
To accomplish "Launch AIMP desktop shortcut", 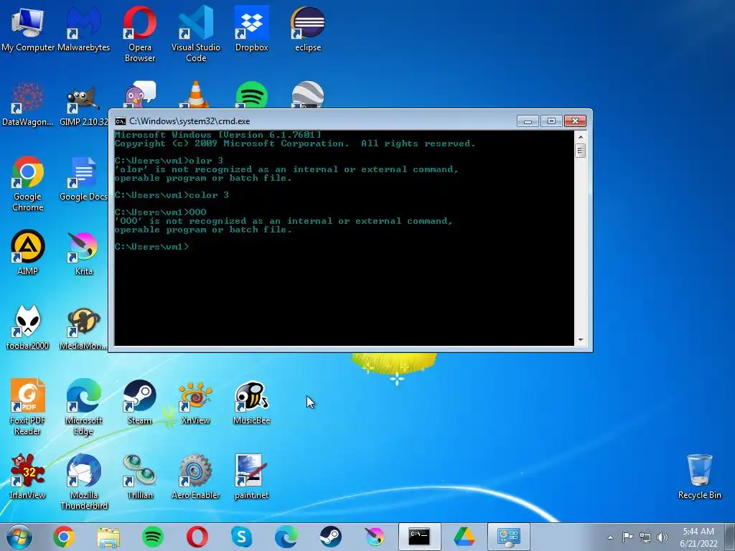I will [28, 253].
